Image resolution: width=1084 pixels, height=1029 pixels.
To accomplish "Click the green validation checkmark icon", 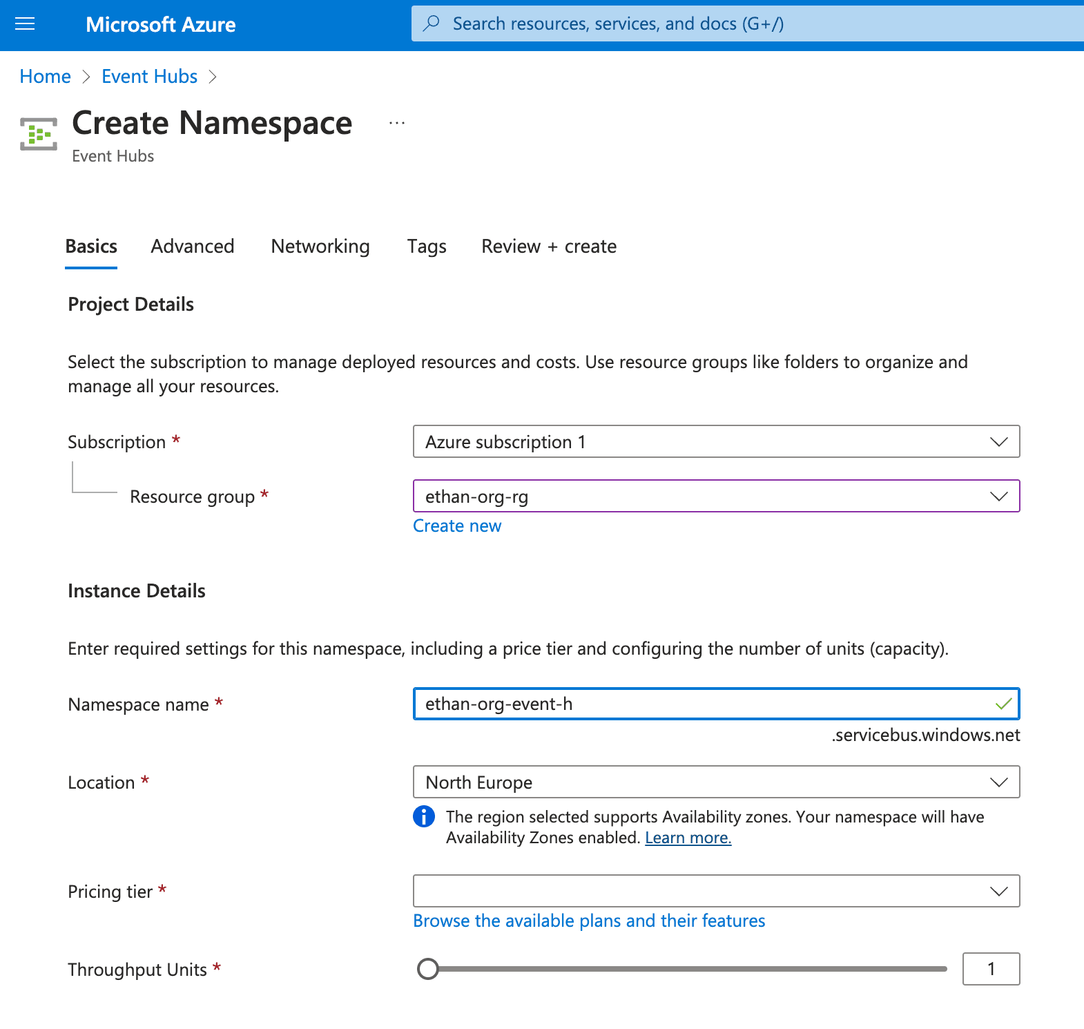I will pyautogui.click(x=1003, y=704).
